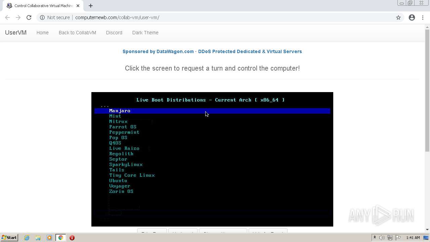The height and width of the screenshot is (242, 430).
Task: Show hidden tray icons arrow
Action: [375, 238]
